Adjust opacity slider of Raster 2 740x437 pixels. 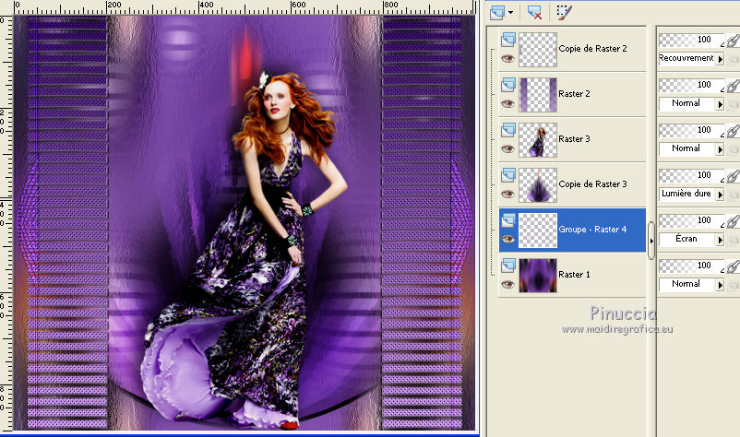click(x=691, y=86)
